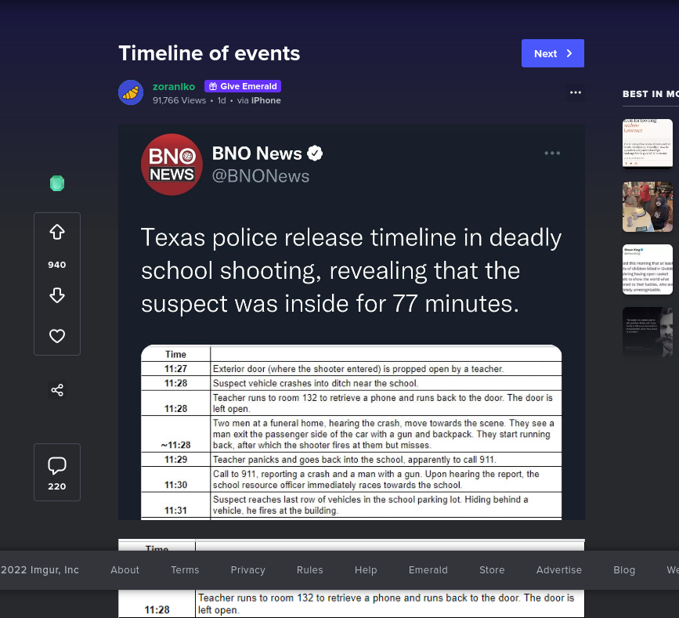Open zoraniko's user profile link
Image resolution: width=679 pixels, height=618 pixels.
tap(174, 87)
